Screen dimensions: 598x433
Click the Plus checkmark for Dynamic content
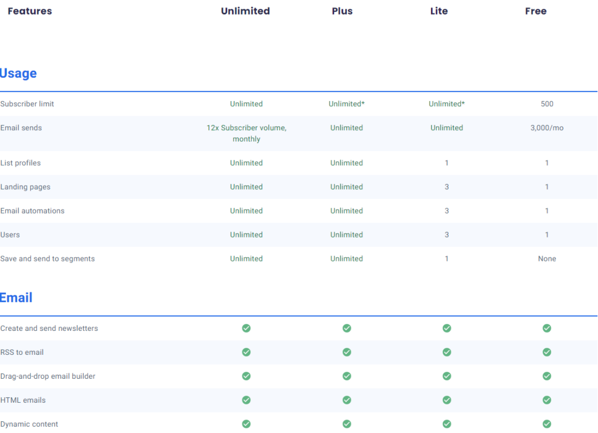tap(347, 424)
